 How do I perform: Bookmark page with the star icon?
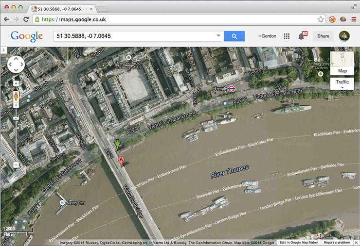321,19
